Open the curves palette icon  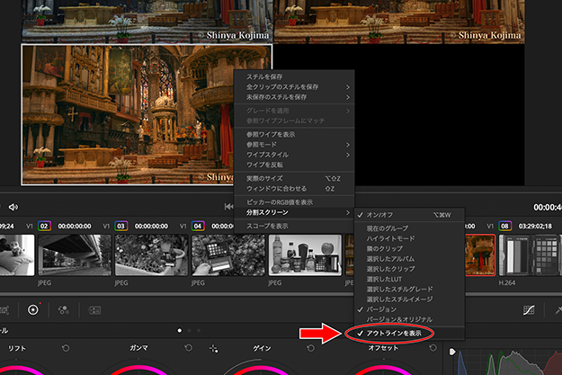point(530,309)
